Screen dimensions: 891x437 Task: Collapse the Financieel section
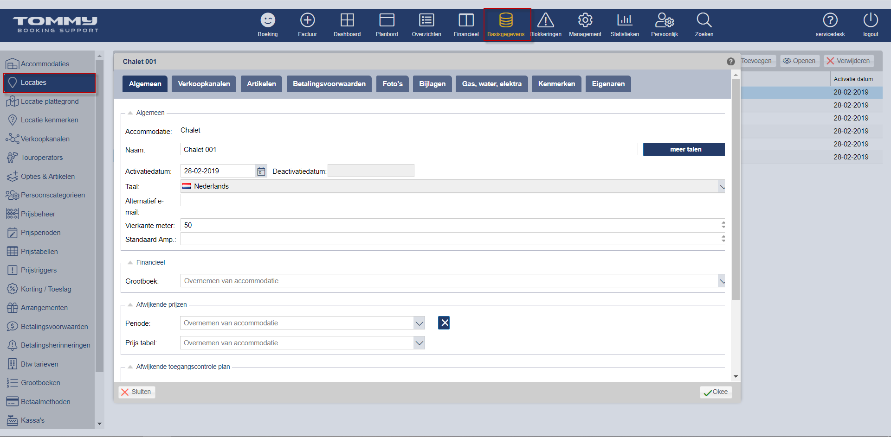pos(130,262)
